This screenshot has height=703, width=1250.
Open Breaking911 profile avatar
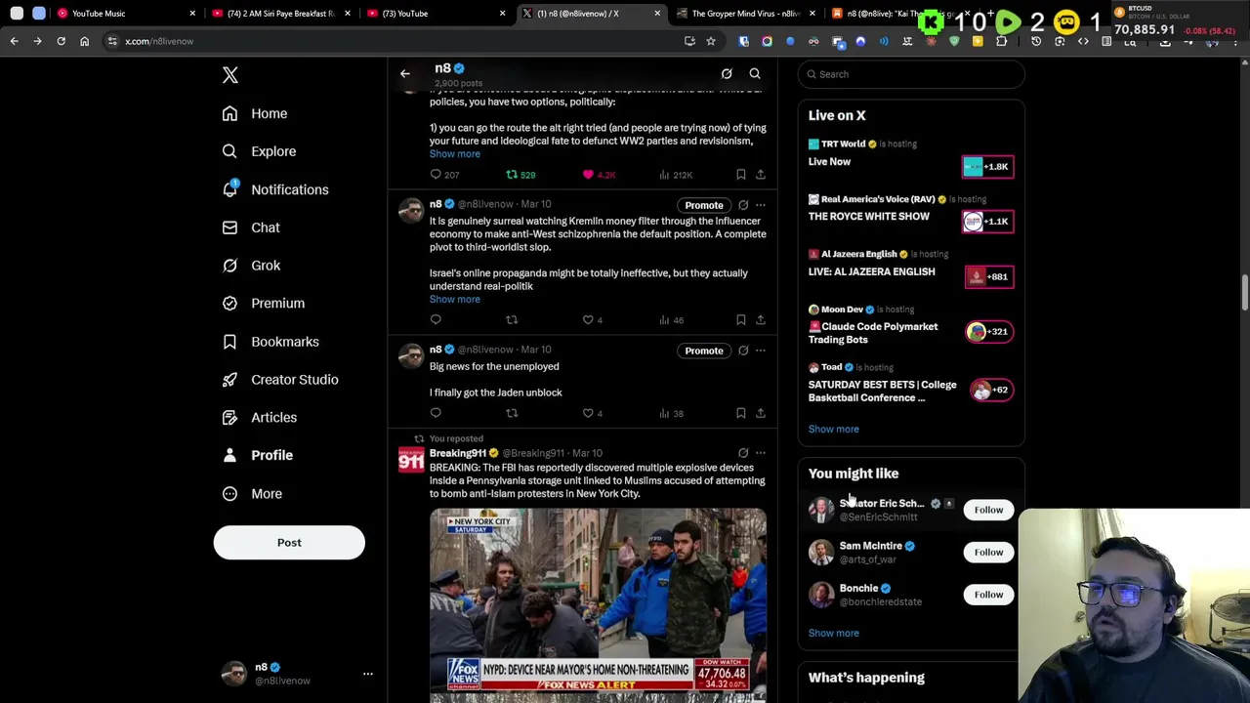click(x=411, y=460)
